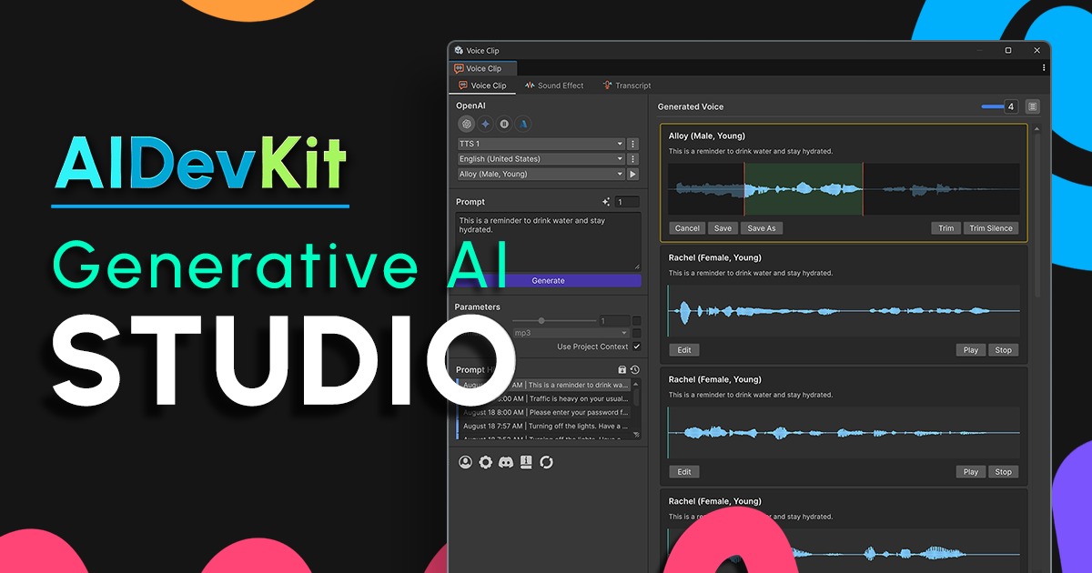Toggle the checkbox beside the mp3 format row
The height and width of the screenshot is (573, 1092).
[x=635, y=332]
